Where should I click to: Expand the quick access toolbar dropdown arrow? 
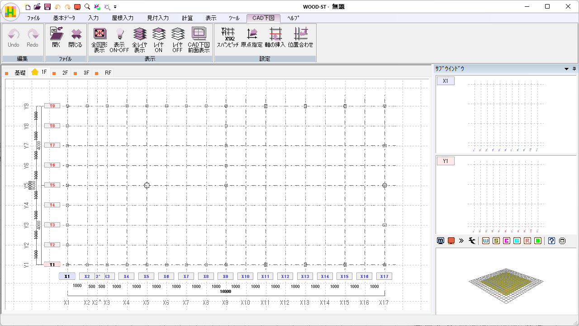(x=115, y=7)
